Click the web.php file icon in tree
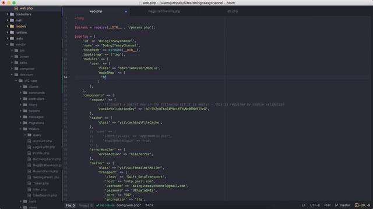373x209 pixels. pyautogui.click(x=16, y=8)
